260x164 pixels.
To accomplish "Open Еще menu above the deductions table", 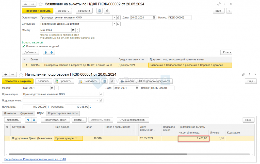I will pyautogui.click(x=226, y=52).
